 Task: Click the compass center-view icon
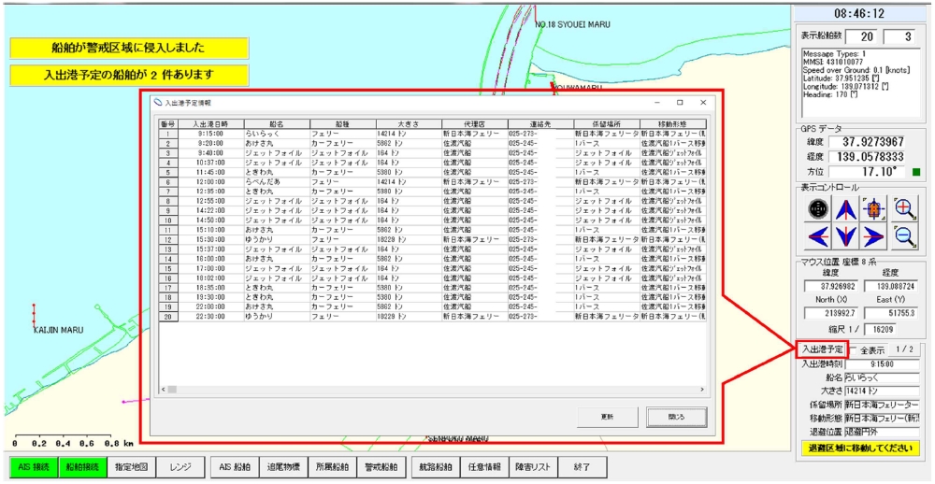click(x=819, y=209)
